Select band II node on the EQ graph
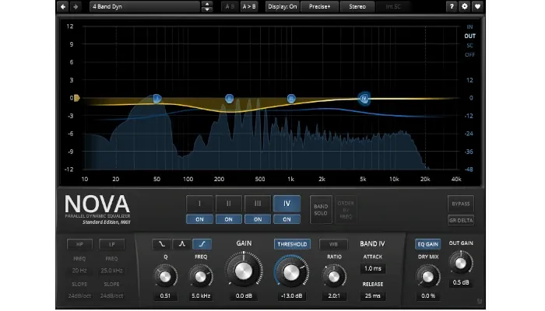The width and height of the screenshot is (545, 311). [229, 99]
